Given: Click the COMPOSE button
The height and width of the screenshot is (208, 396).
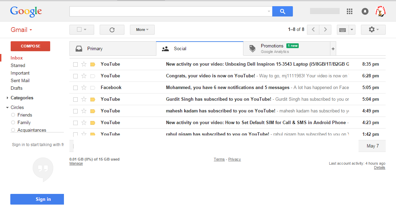Looking at the screenshot, I should click(30, 46).
